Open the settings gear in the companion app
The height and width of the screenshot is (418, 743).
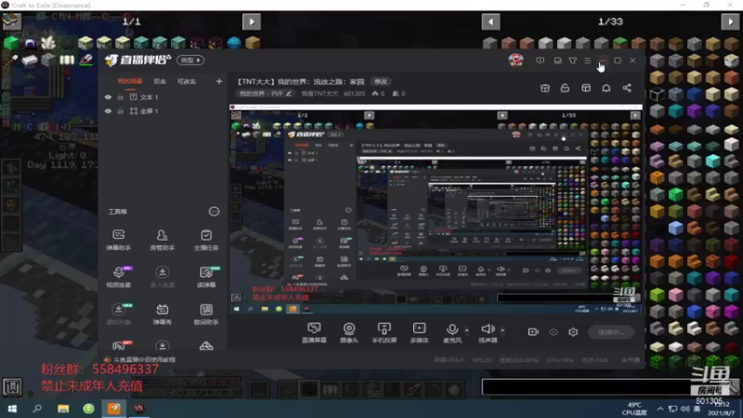tap(573, 332)
